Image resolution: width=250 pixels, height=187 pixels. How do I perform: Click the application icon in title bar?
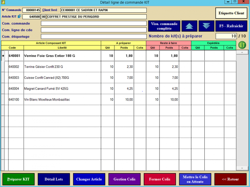point(3,2)
